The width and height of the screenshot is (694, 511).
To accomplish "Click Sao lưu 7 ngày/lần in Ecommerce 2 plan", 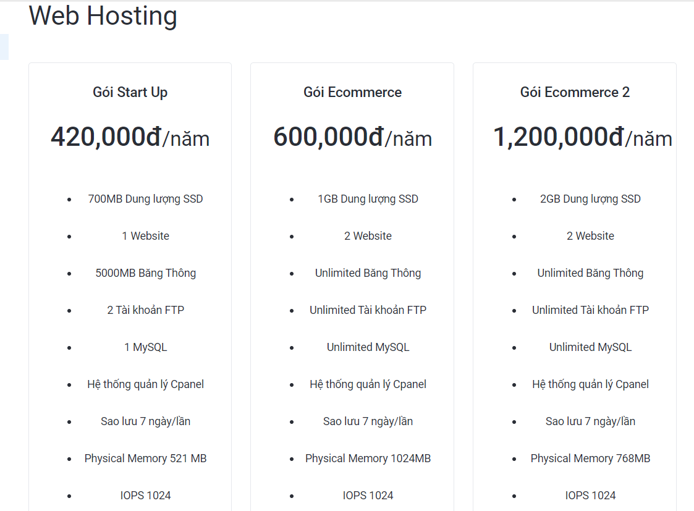I will [590, 421].
